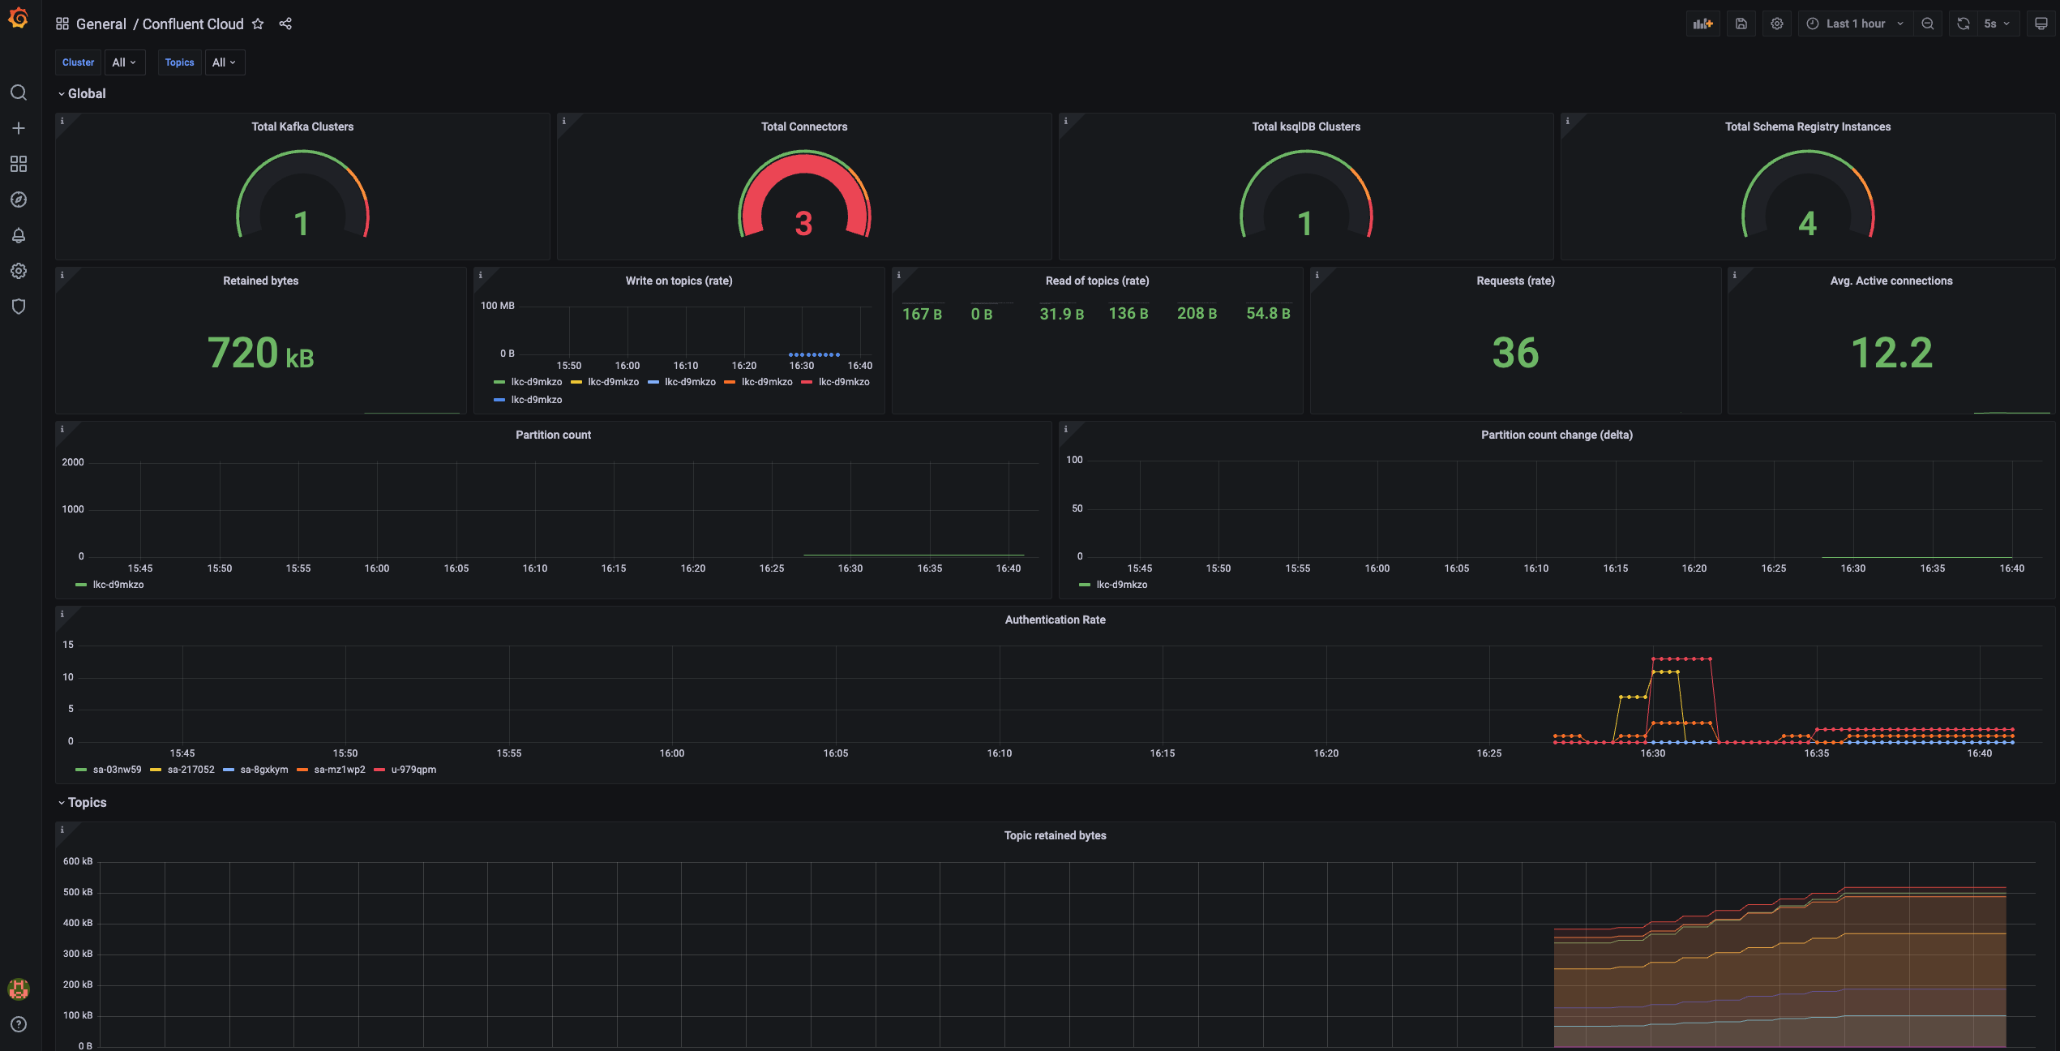This screenshot has height=1051, width=2060.
Task: Zoom out the time range
Action: click(x=1928, y=24)
